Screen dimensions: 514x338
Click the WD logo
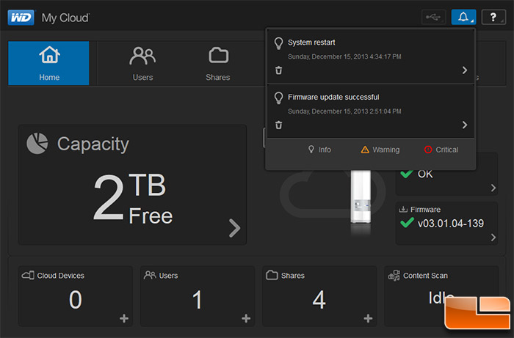coord(21,18)
